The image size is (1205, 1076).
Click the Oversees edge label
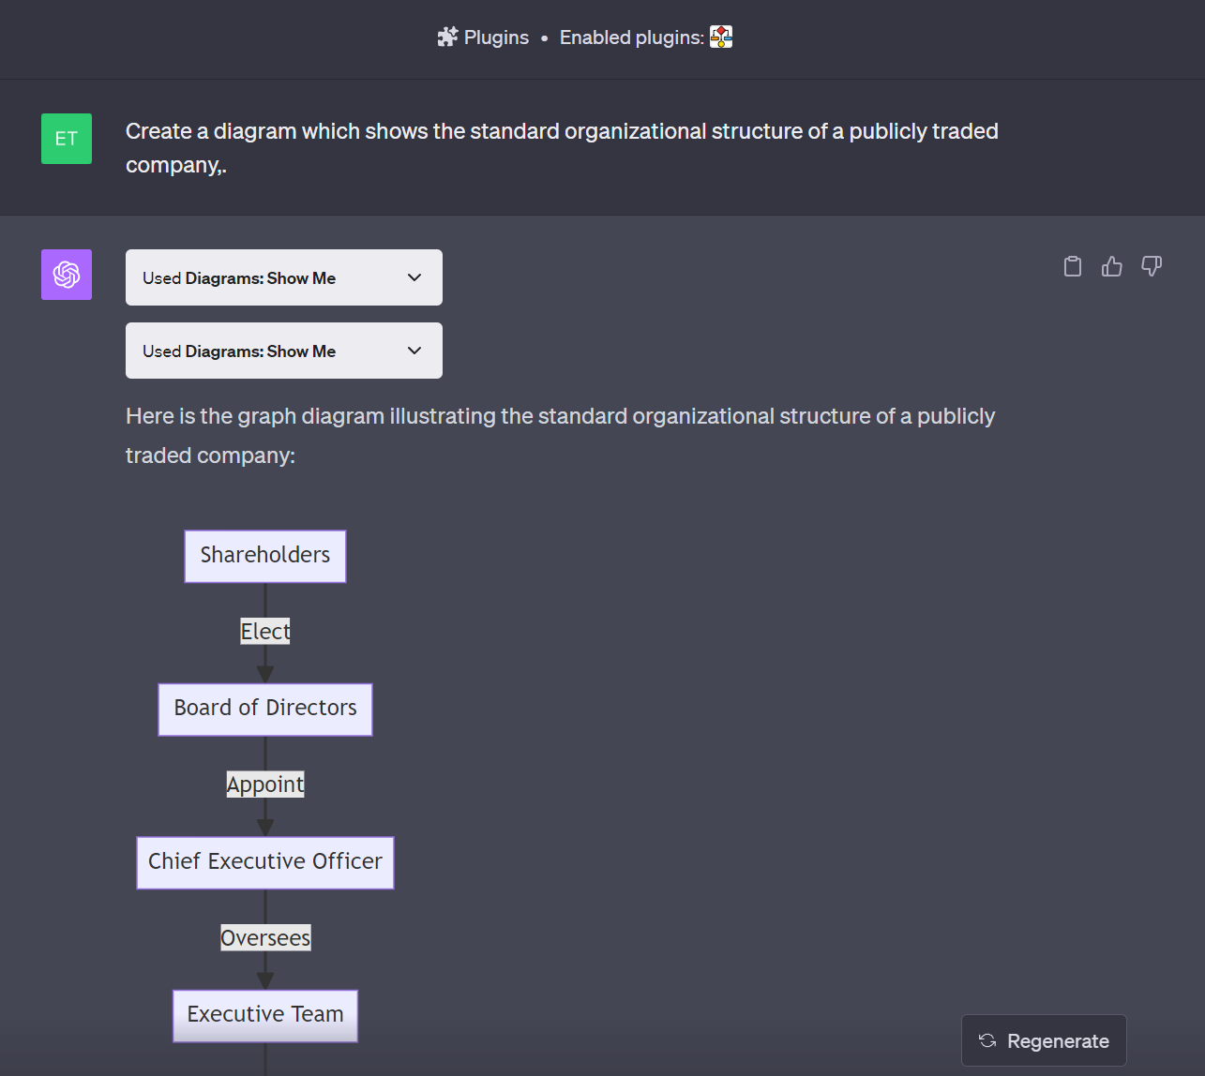tap(265, 938)
